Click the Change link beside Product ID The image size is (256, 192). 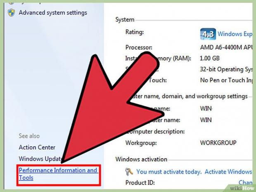pos(245,183)
